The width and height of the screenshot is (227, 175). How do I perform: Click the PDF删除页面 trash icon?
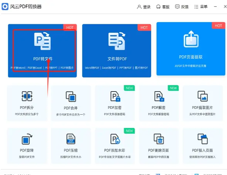[x=159, y=139]
